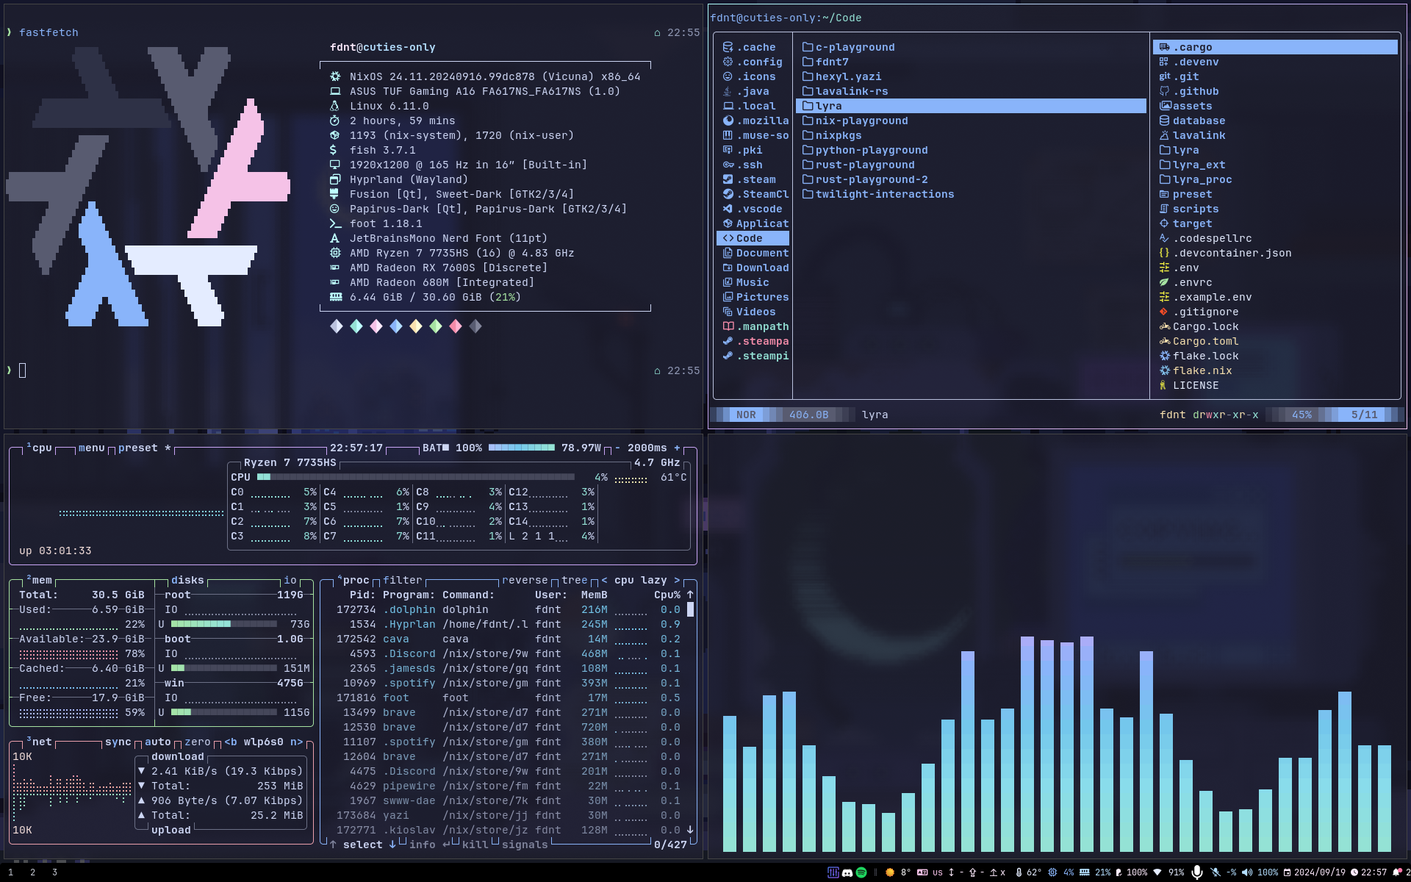Select 'lyra' folder in yazi middle pane
Screen dimensions: 1411x882
971,106
